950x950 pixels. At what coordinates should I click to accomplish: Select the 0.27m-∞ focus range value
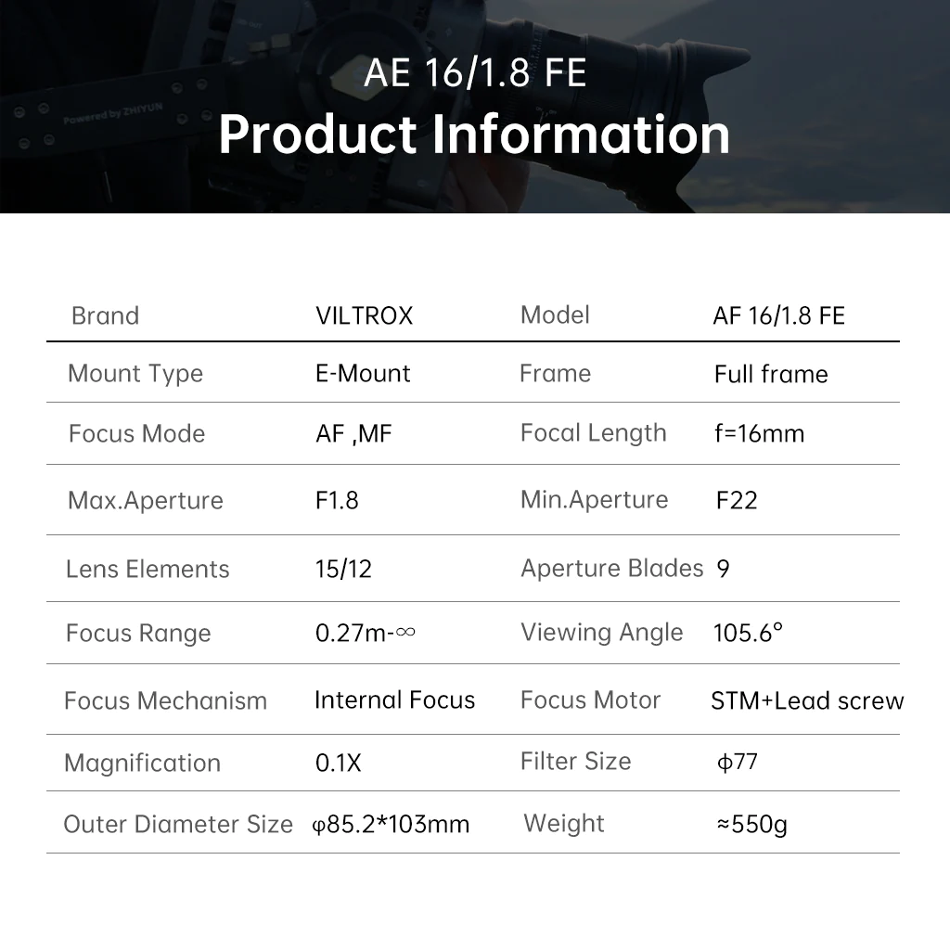366,633
